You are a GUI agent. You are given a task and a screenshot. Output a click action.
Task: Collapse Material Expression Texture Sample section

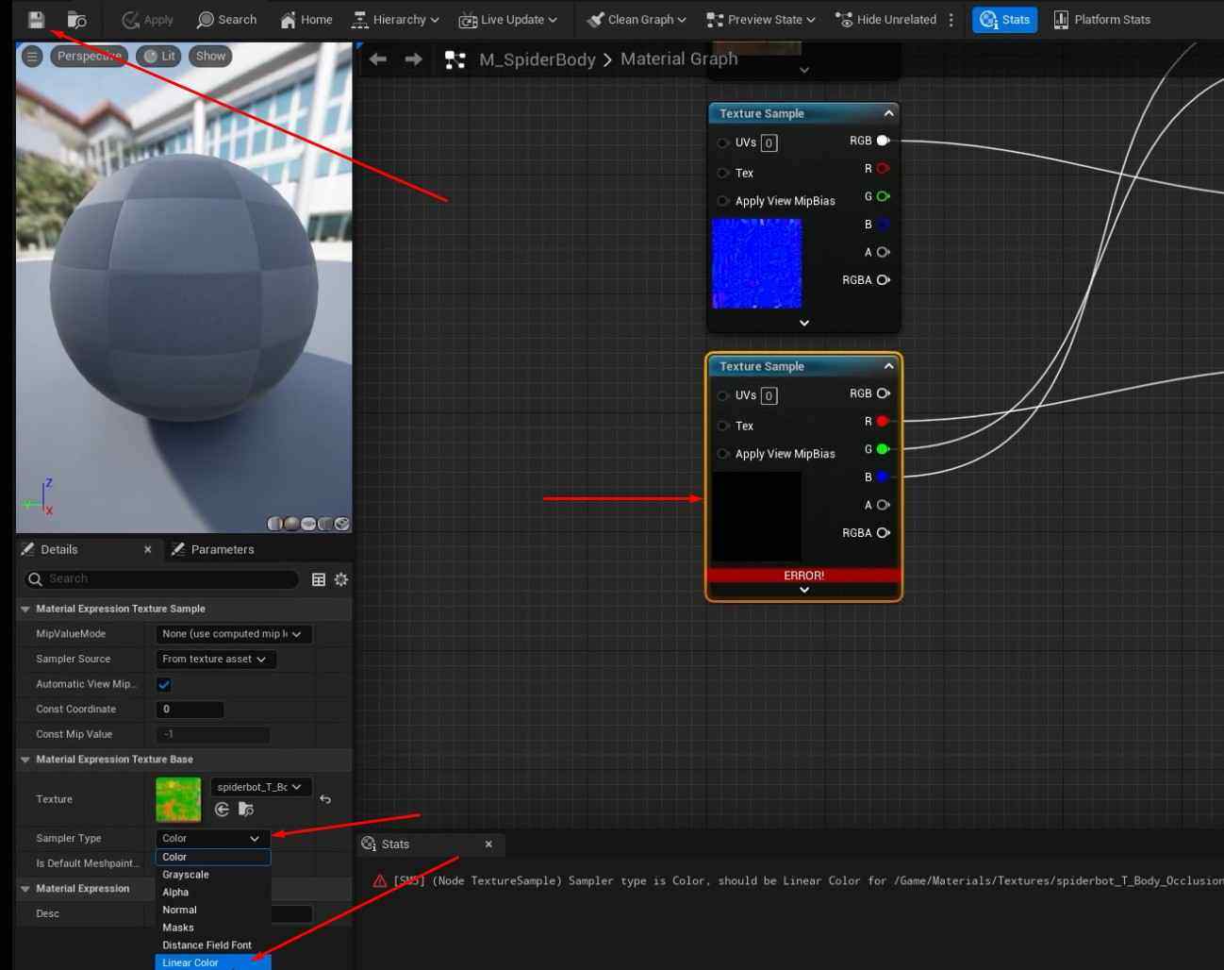[x=25, y=610]
